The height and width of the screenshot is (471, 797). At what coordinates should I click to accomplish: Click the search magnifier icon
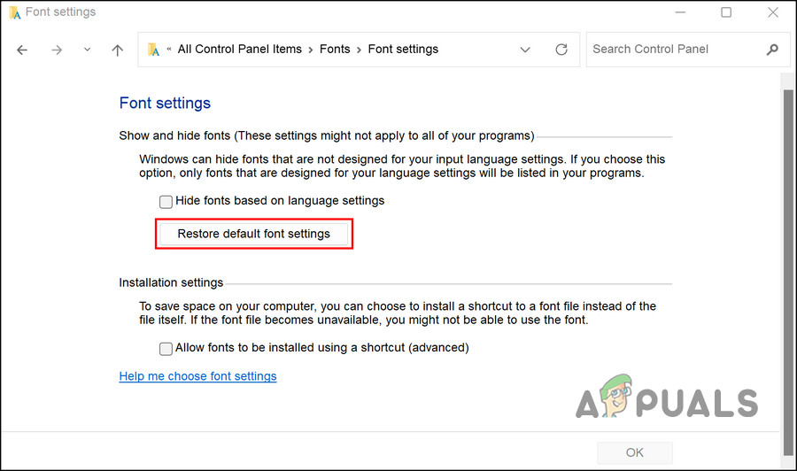pyautogui.click(x=772, y=50)
